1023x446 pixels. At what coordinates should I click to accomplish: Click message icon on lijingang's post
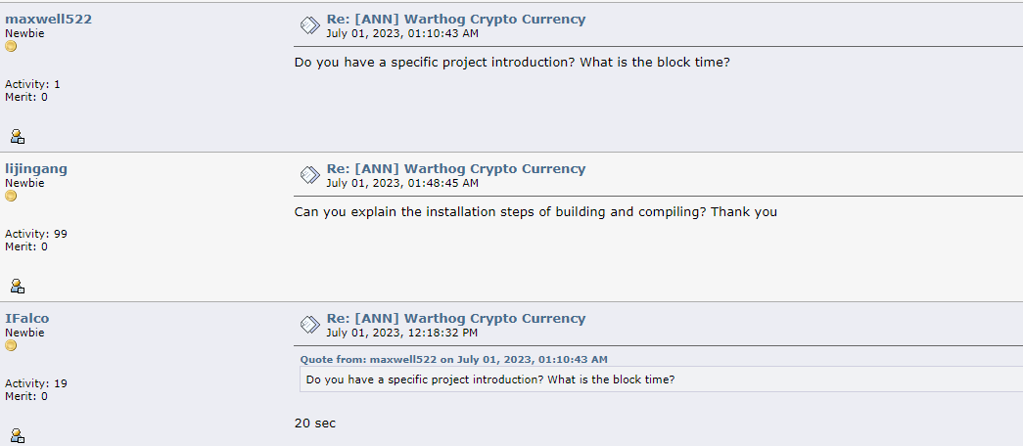click(309, 175)
